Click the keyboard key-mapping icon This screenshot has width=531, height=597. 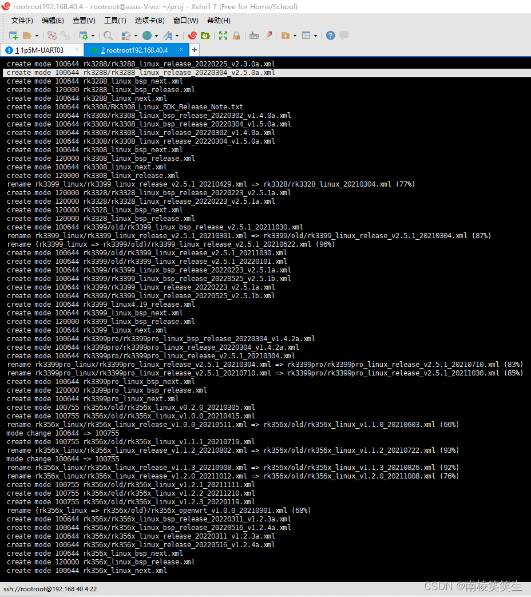coord(254,35)
